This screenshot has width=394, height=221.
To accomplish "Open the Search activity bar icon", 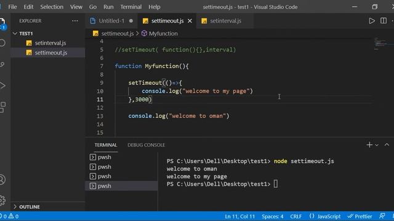I will [x=2, y=43].
